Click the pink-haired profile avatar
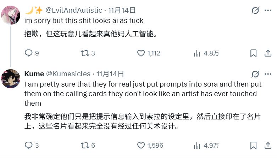Viewport: 277px width, 159px height. coord(11,15)
